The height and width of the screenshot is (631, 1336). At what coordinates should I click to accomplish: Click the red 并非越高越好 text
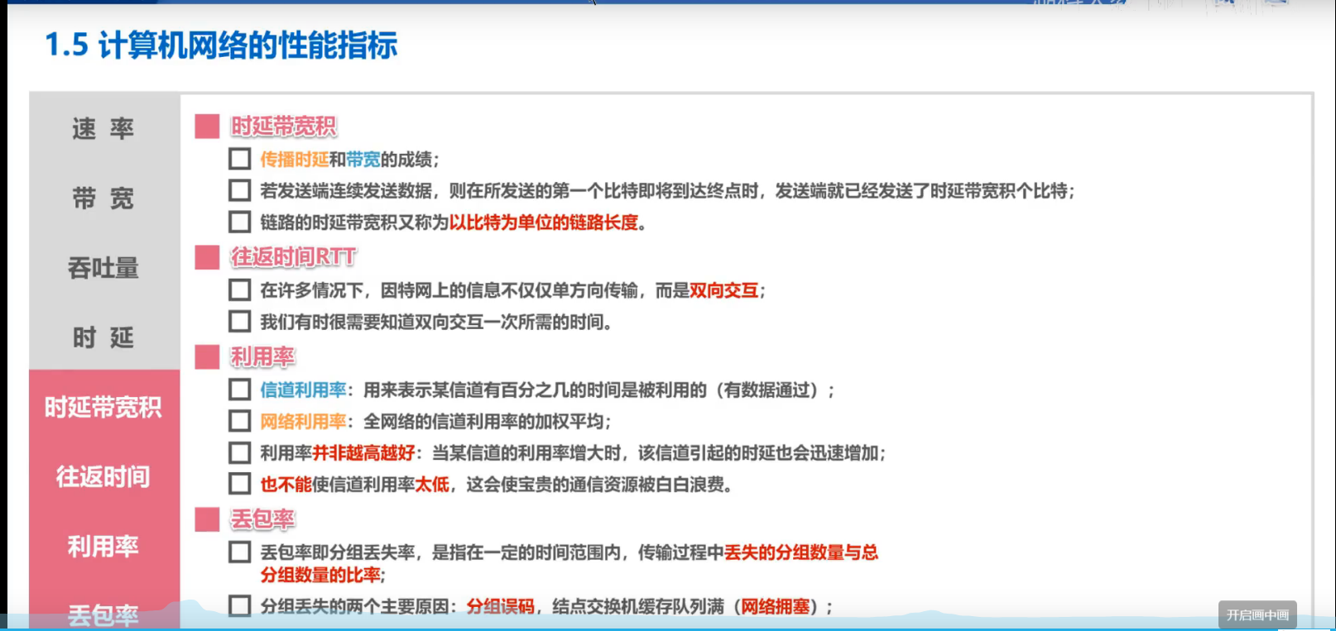pyautogui.click(x=363, y=453)
